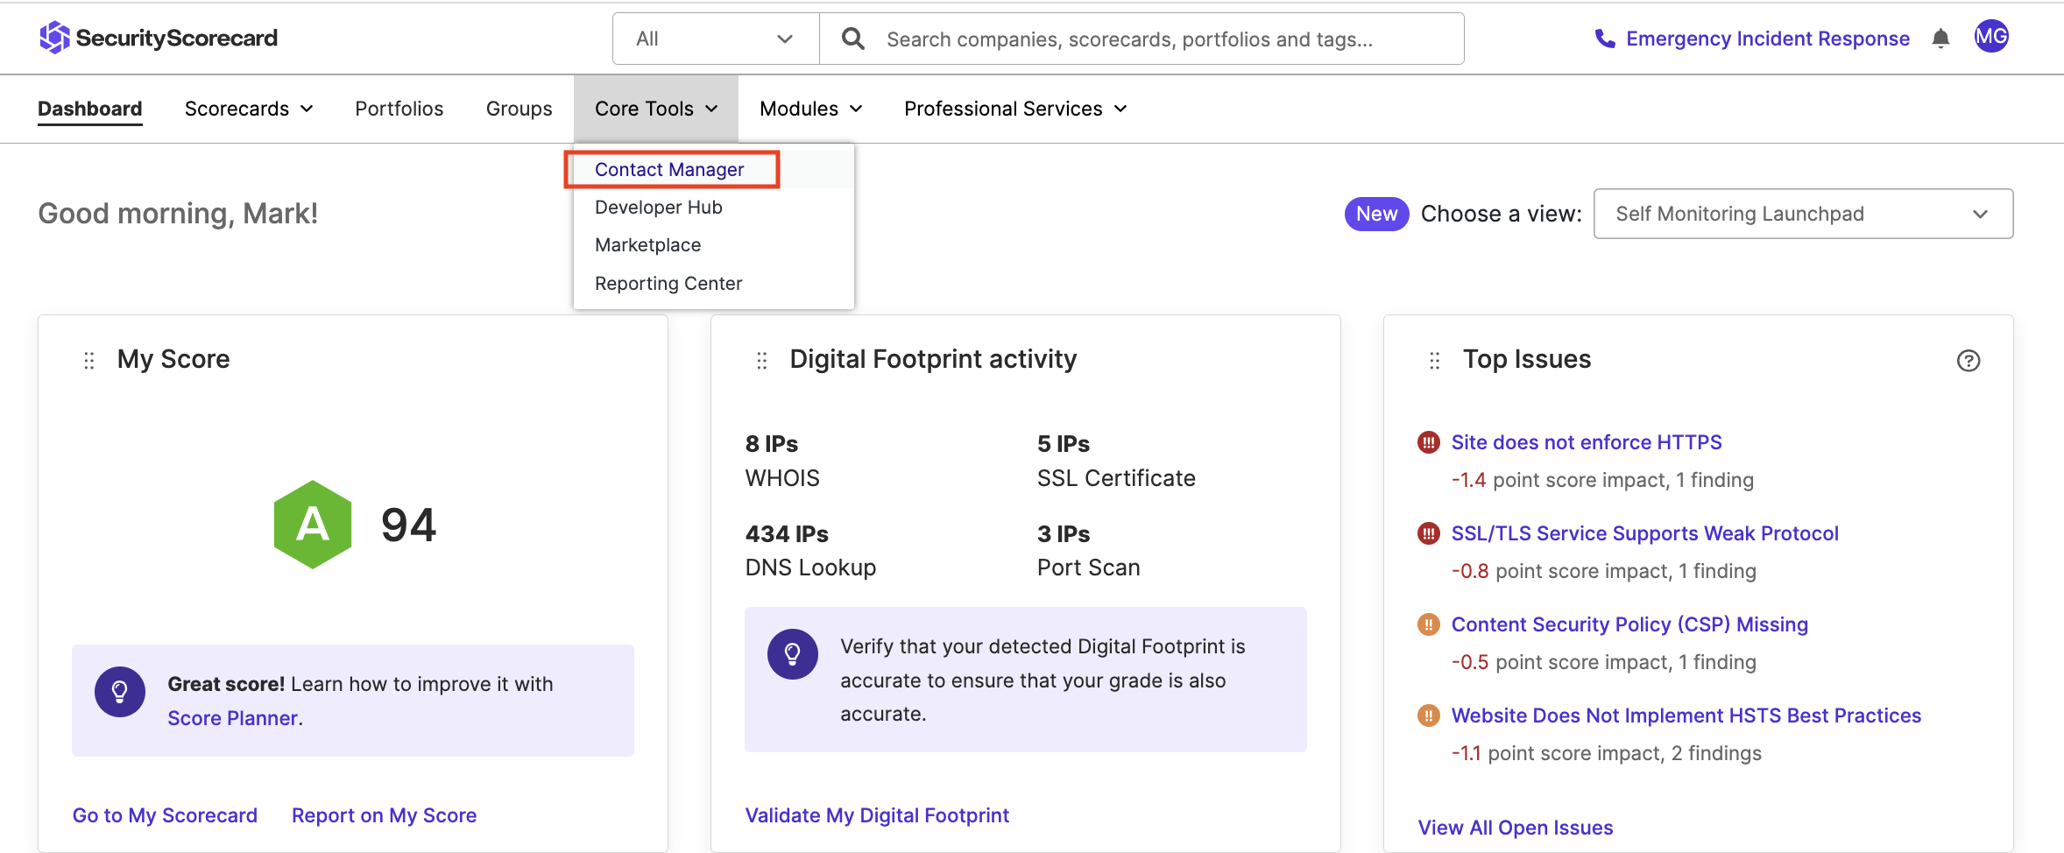This screenshot has width=2064, height=853.
Task: Click the 94 score number
Action: point(408,525)
